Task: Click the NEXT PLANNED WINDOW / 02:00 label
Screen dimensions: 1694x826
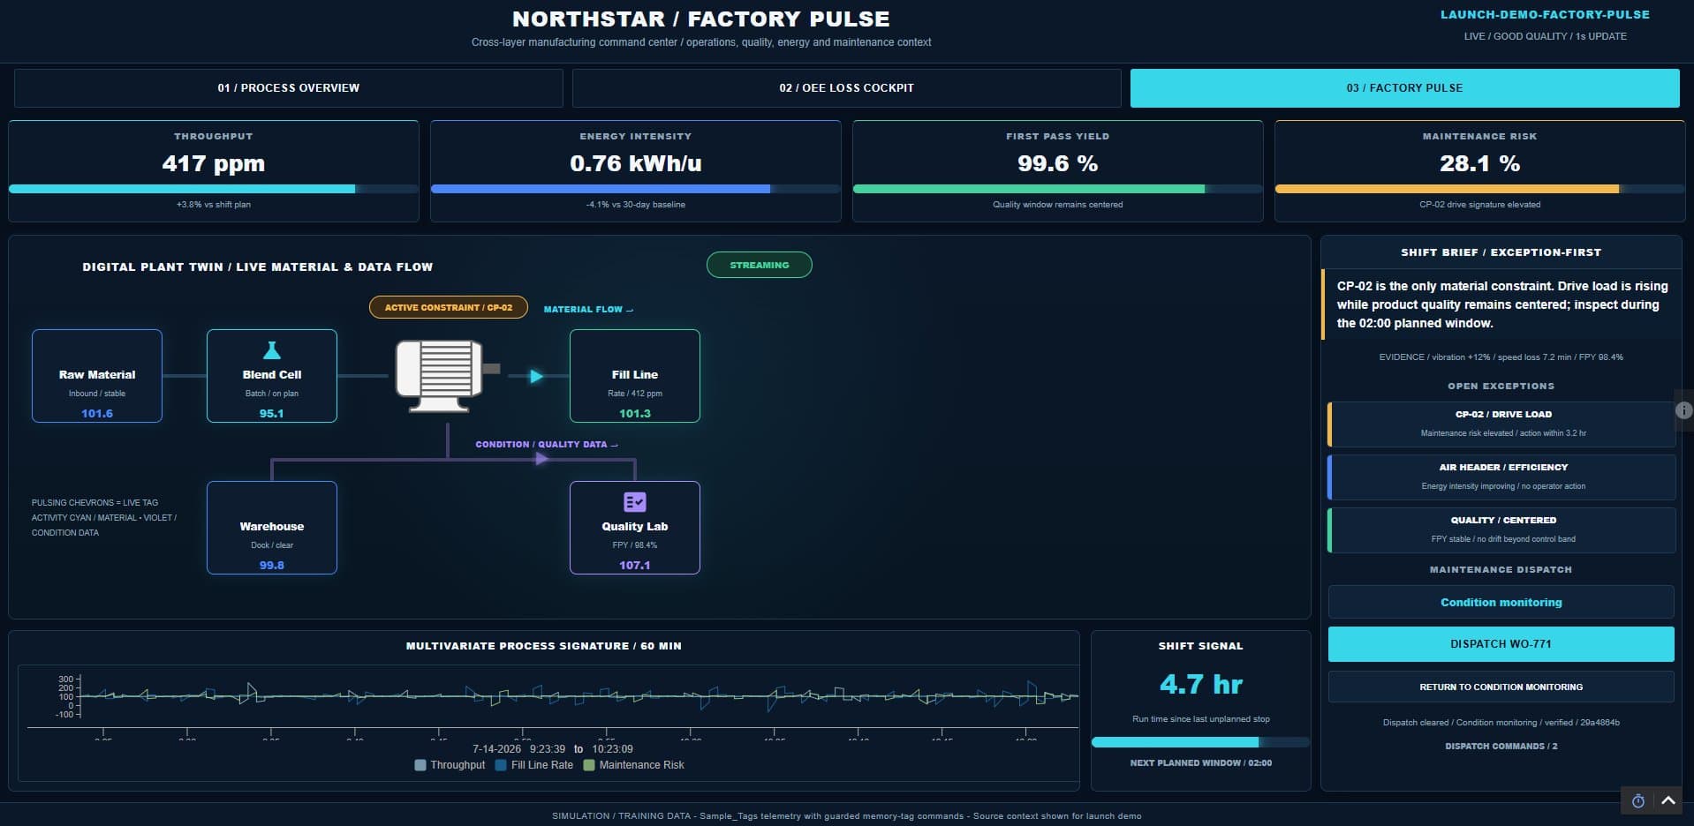Action: tap(1201, 762)
